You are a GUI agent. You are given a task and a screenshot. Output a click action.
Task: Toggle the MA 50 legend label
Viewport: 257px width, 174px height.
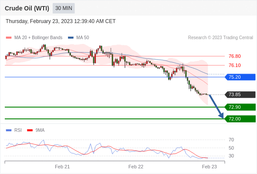pyautogui.click(x=83, y=38)
